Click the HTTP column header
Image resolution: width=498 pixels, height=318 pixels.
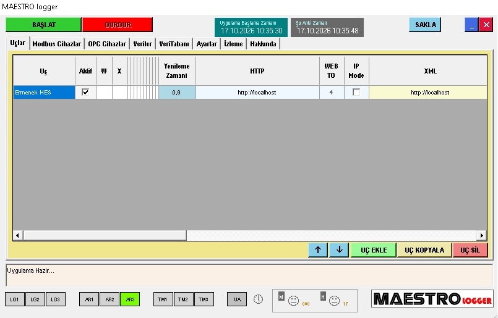[257, 71]
